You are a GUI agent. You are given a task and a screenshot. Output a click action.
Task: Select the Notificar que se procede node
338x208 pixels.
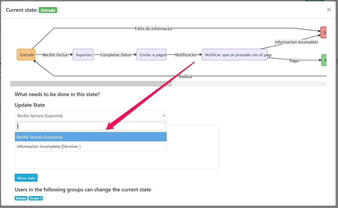[x=234, y=55]
